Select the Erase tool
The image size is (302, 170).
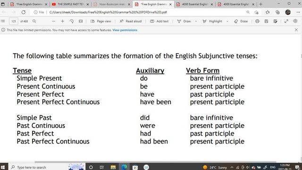241,21
